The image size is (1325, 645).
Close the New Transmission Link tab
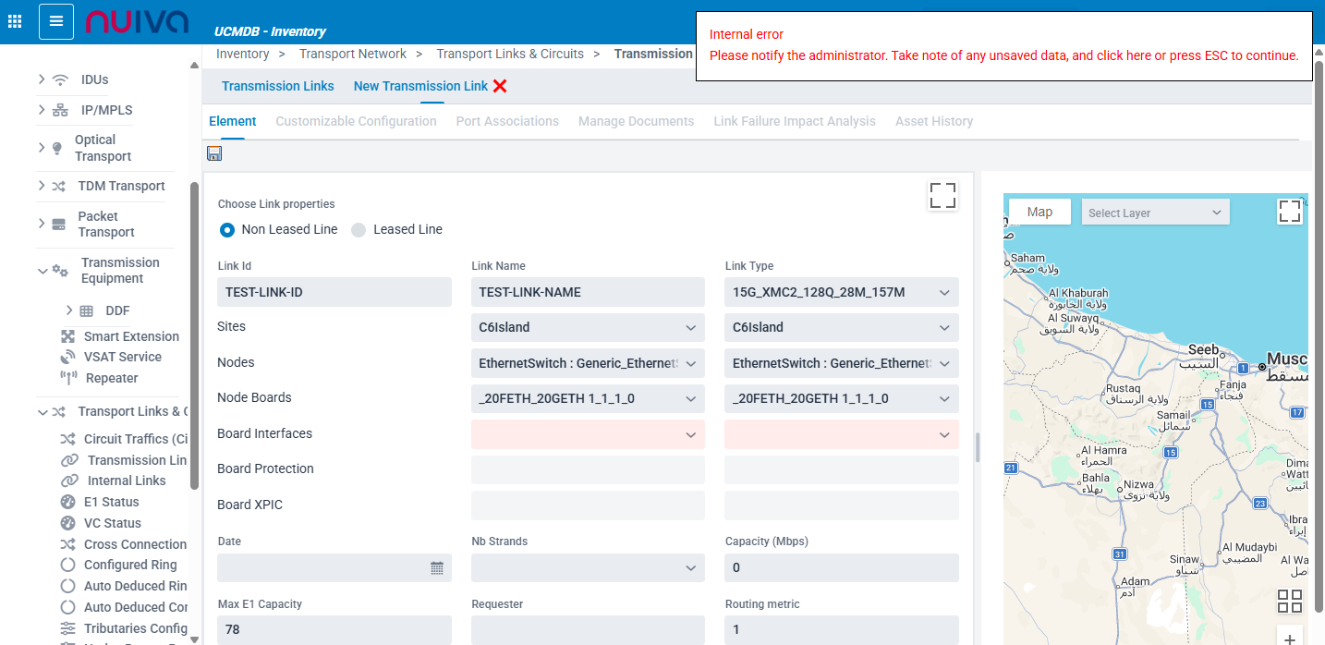[x=500, y=86]
